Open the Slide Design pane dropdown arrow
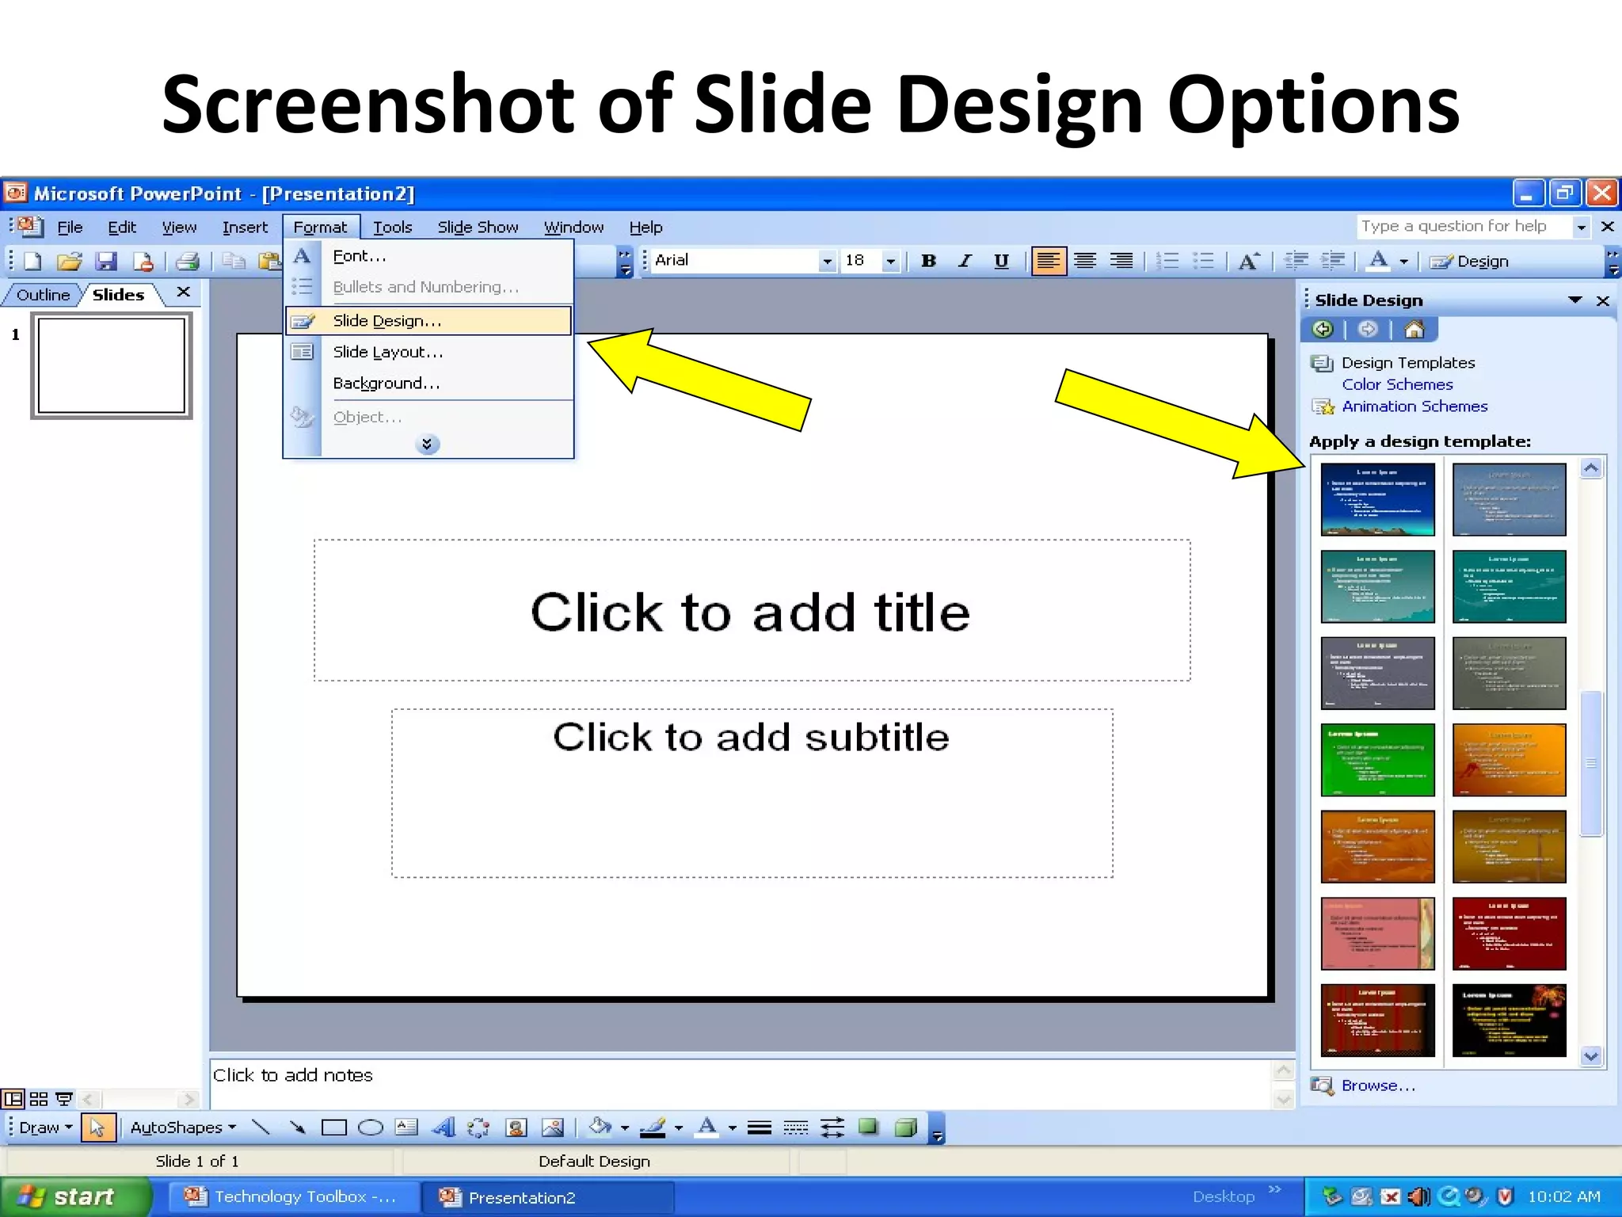The width and height of the screenshot is (1622, 1217). click(x=1575, y=299)
